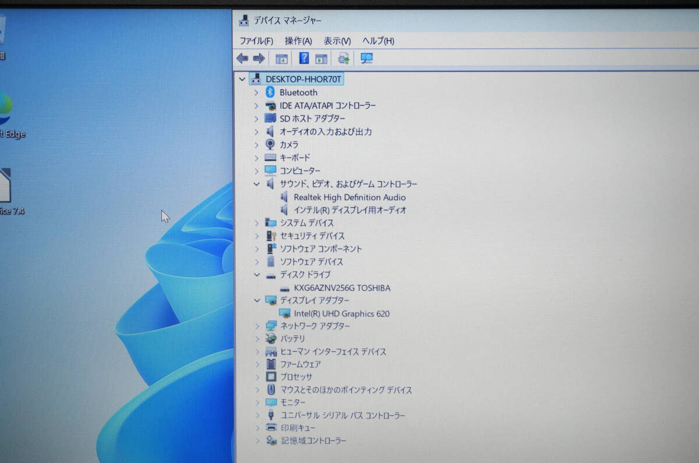Click the update device driver toolbar icon
This screenshot has height=463, width=699.
coord(344,58)
